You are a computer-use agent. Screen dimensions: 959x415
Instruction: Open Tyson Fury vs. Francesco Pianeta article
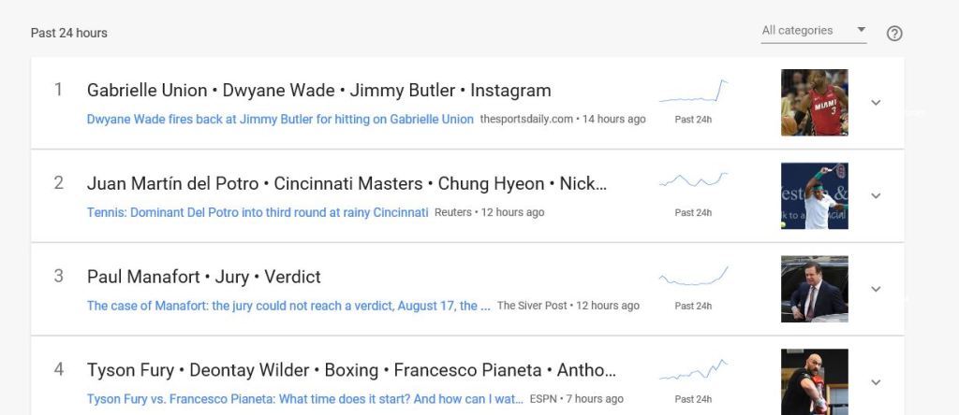[x=305, y=399]
